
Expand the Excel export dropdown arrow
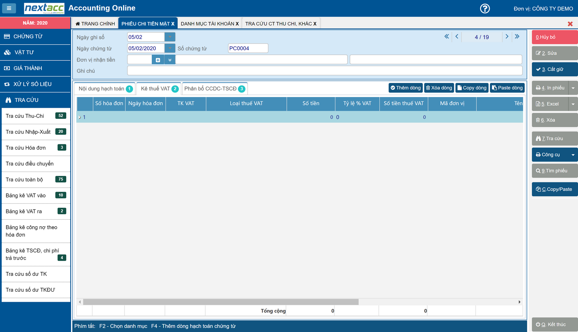[x=573, y=104]
